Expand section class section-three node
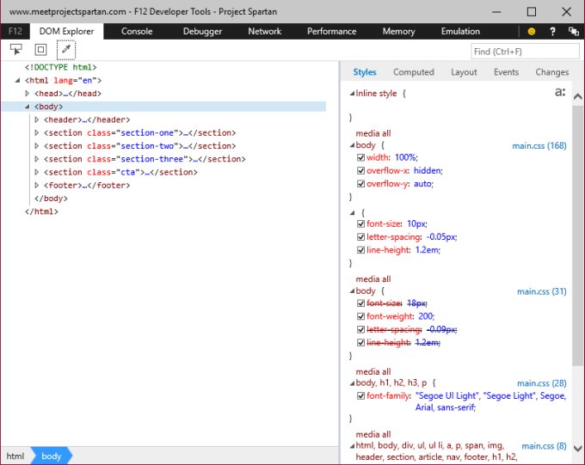 (x=36, y=159)
